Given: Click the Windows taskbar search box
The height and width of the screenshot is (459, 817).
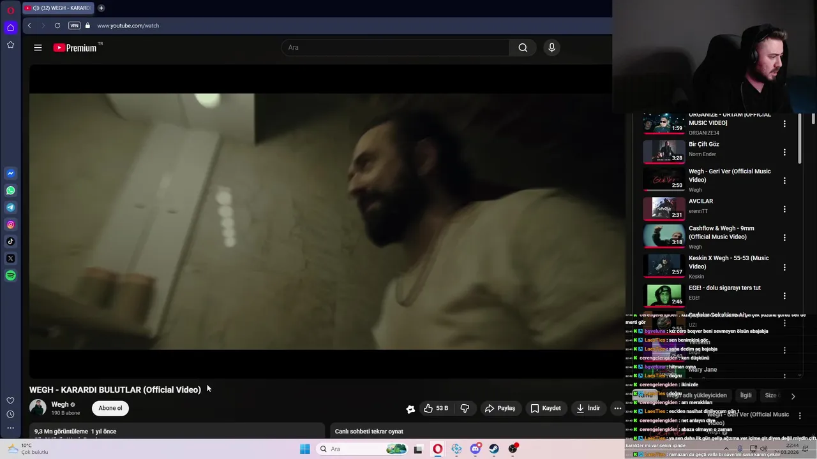Looking at the screenshot, I should pyautogui.click(x=362, y=449).
